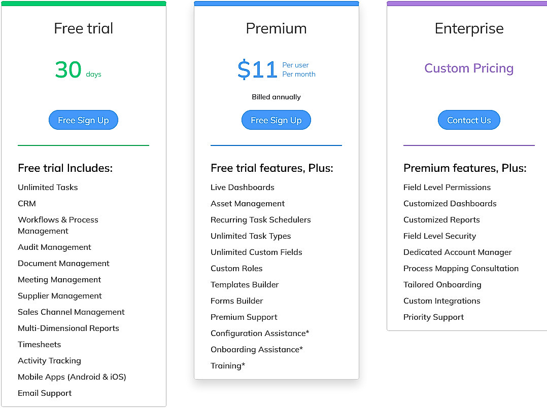Select the CRM feature item

[x=26, y=203]
